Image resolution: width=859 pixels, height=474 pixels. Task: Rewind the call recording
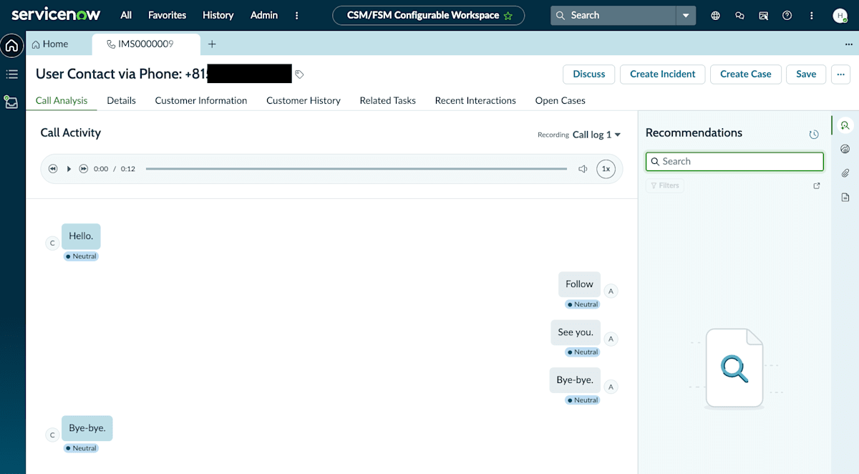pos(53,169)
